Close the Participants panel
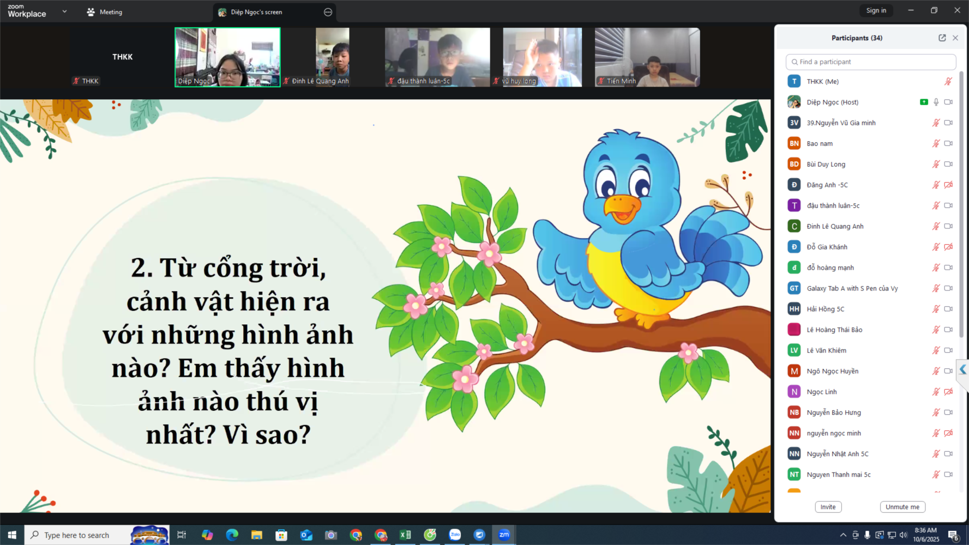969x545 pixels. pos(955,38)
